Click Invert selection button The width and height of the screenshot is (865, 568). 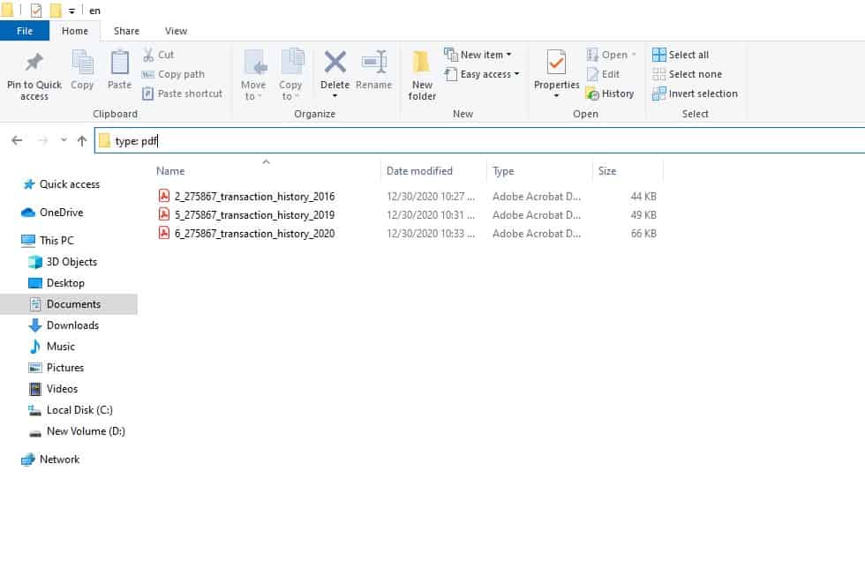click(695, 93)
